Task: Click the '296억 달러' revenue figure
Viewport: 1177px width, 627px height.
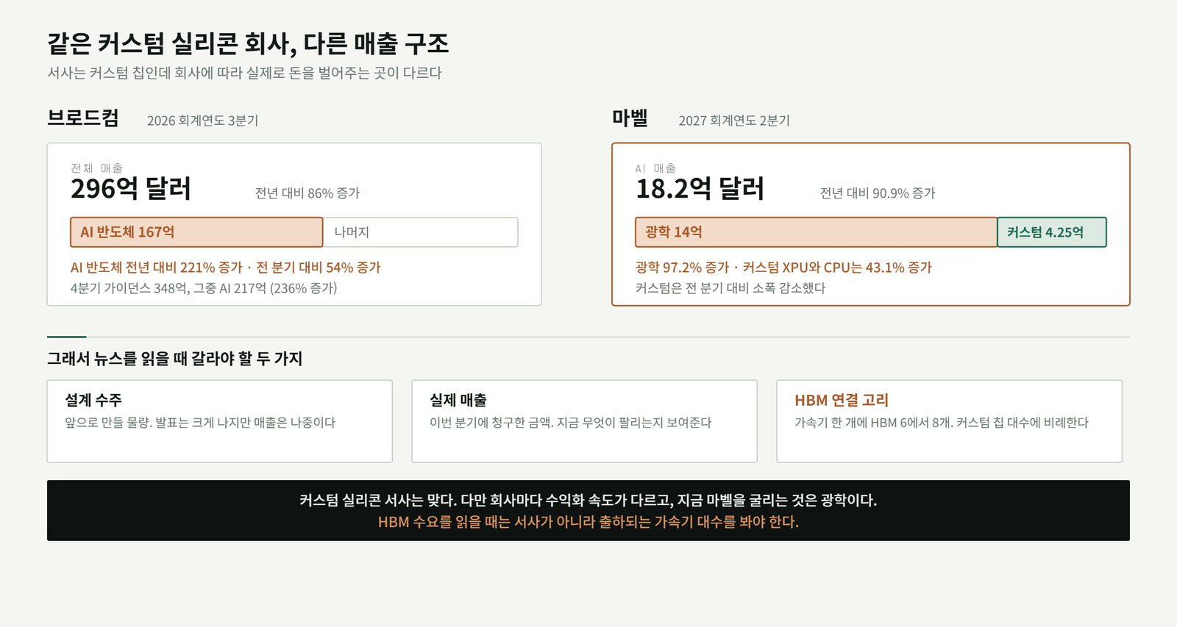Action: tap(131, 189)
